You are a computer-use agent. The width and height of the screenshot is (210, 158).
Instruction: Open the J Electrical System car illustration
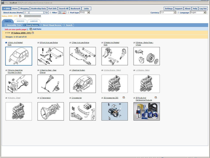pyautogui.click(x=83, y=84)
